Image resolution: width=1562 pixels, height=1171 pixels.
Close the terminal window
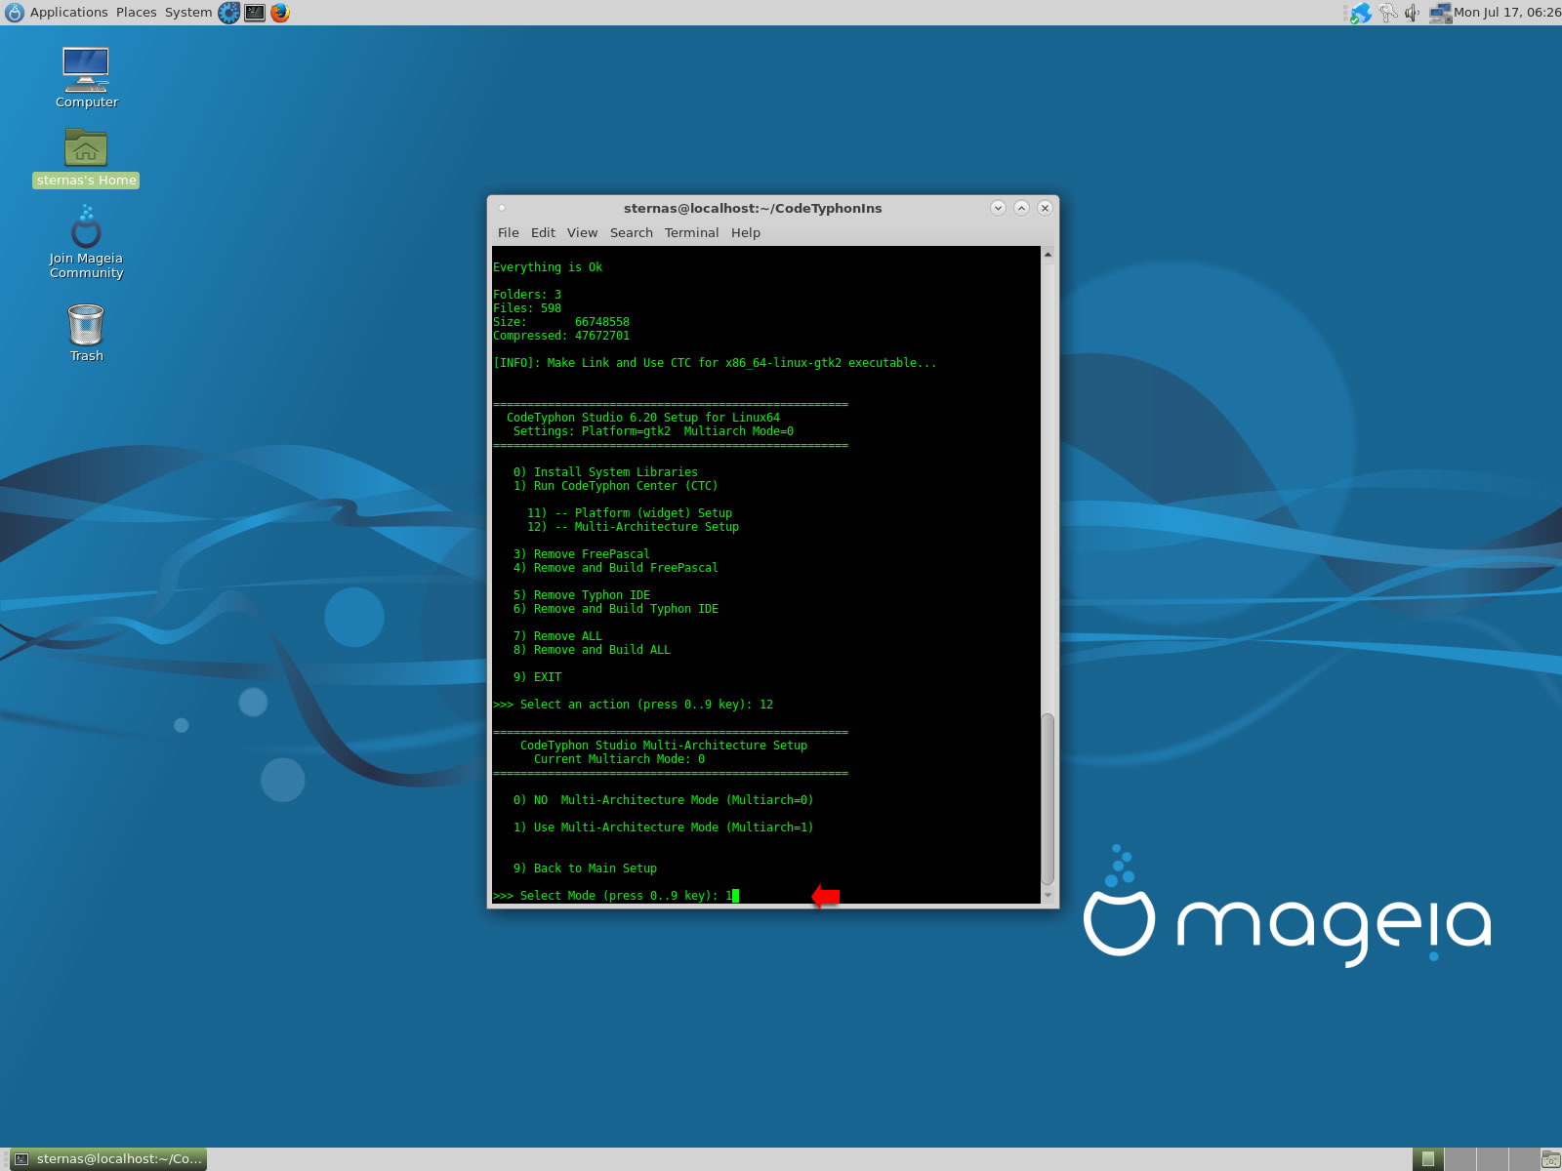[1045, 208]
